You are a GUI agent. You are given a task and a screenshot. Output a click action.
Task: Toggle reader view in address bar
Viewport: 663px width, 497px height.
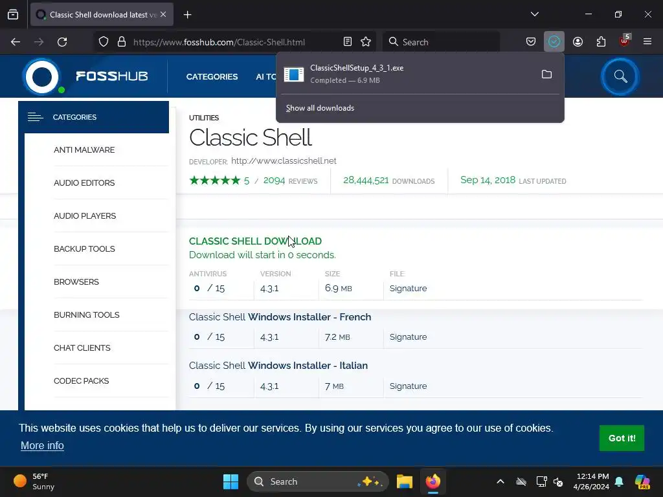348,42
